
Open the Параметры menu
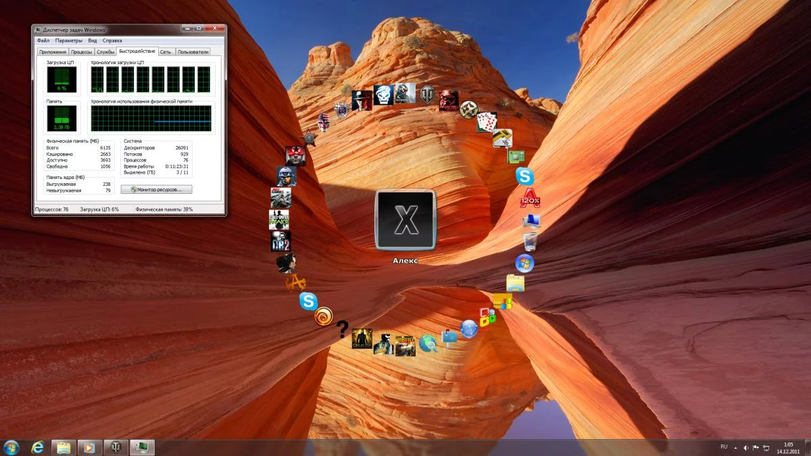[69, 41]
